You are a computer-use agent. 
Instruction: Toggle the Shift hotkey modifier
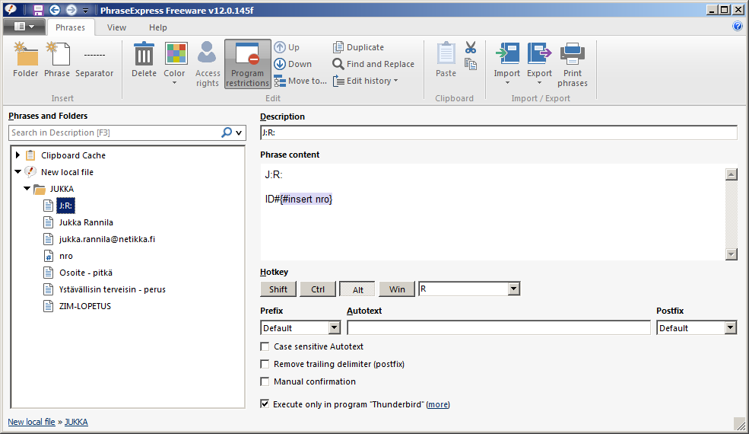[x=278, y=289]
